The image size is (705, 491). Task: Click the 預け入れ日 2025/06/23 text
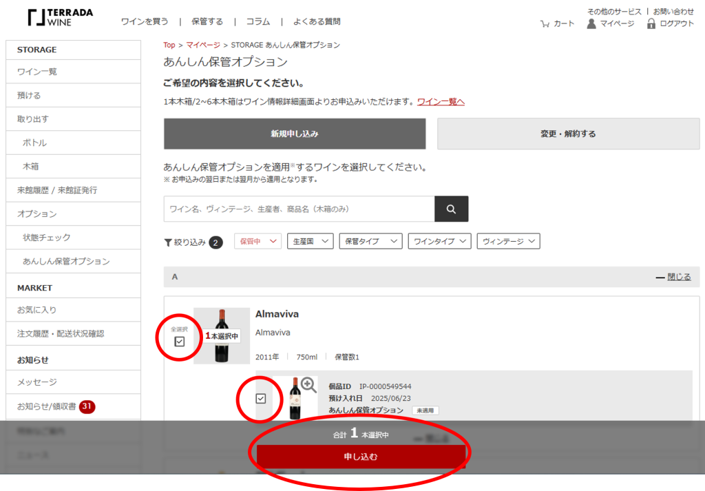pyautogui.click(x=370, y=398)
